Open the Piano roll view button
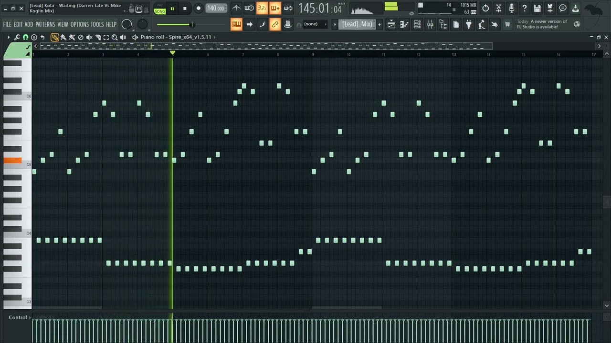 pos(404,25)
